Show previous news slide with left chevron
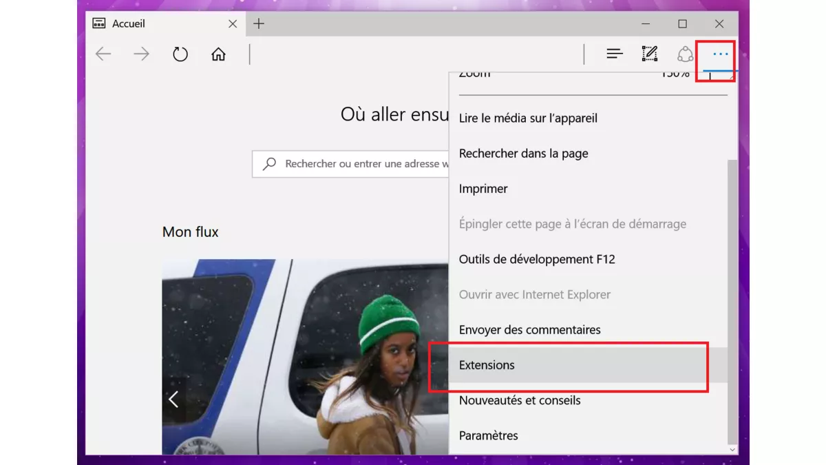826x465 pixels. coord(173,399)
